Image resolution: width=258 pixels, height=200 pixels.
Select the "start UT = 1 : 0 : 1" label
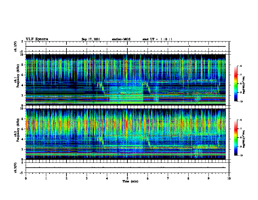pyautogui.click(x=157, y=39)
